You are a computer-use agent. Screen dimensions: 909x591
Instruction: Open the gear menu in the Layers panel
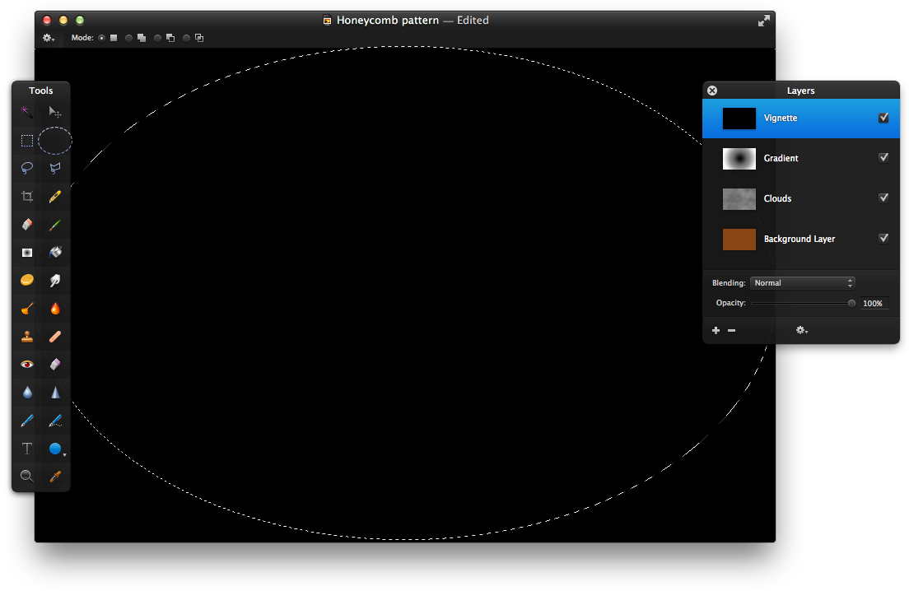coord(801,329)
